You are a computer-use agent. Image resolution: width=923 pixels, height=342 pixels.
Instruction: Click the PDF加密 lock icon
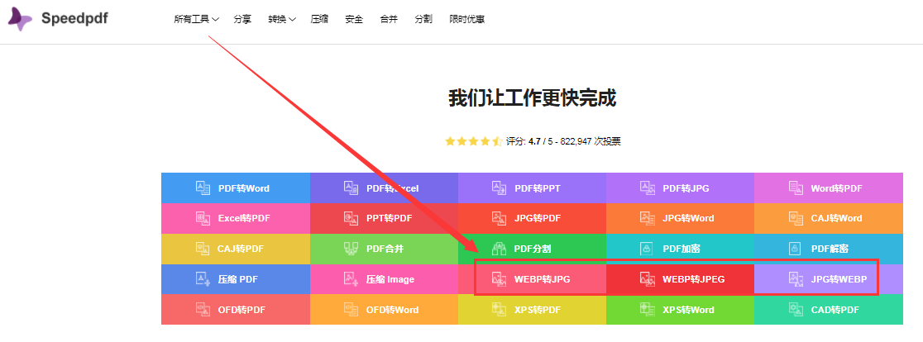(647, 249)
